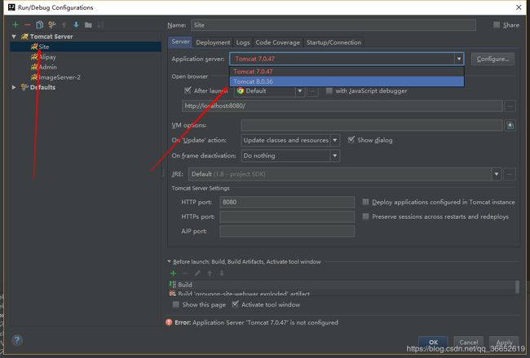Screen dimensions: 530x358
Task: Click the VM options input field
Action: 372,125
